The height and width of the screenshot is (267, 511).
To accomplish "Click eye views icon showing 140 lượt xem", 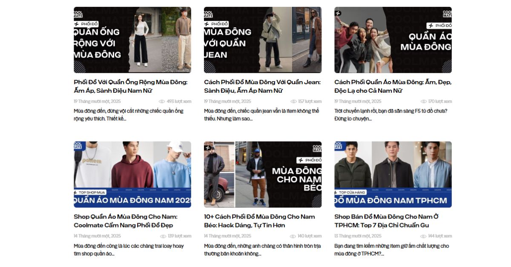I will click(x=293, y=236).
